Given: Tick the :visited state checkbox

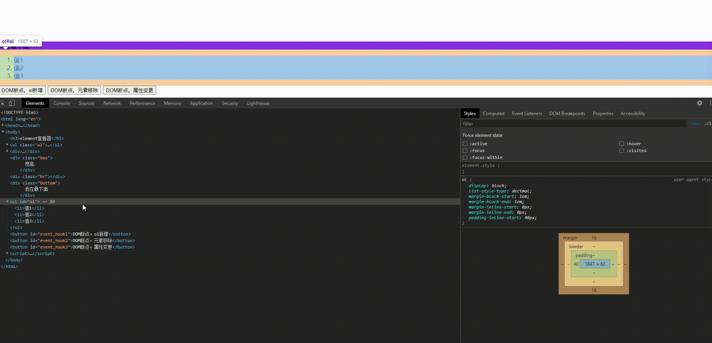Looking at the screenshot, I should (x=622, y=151).
